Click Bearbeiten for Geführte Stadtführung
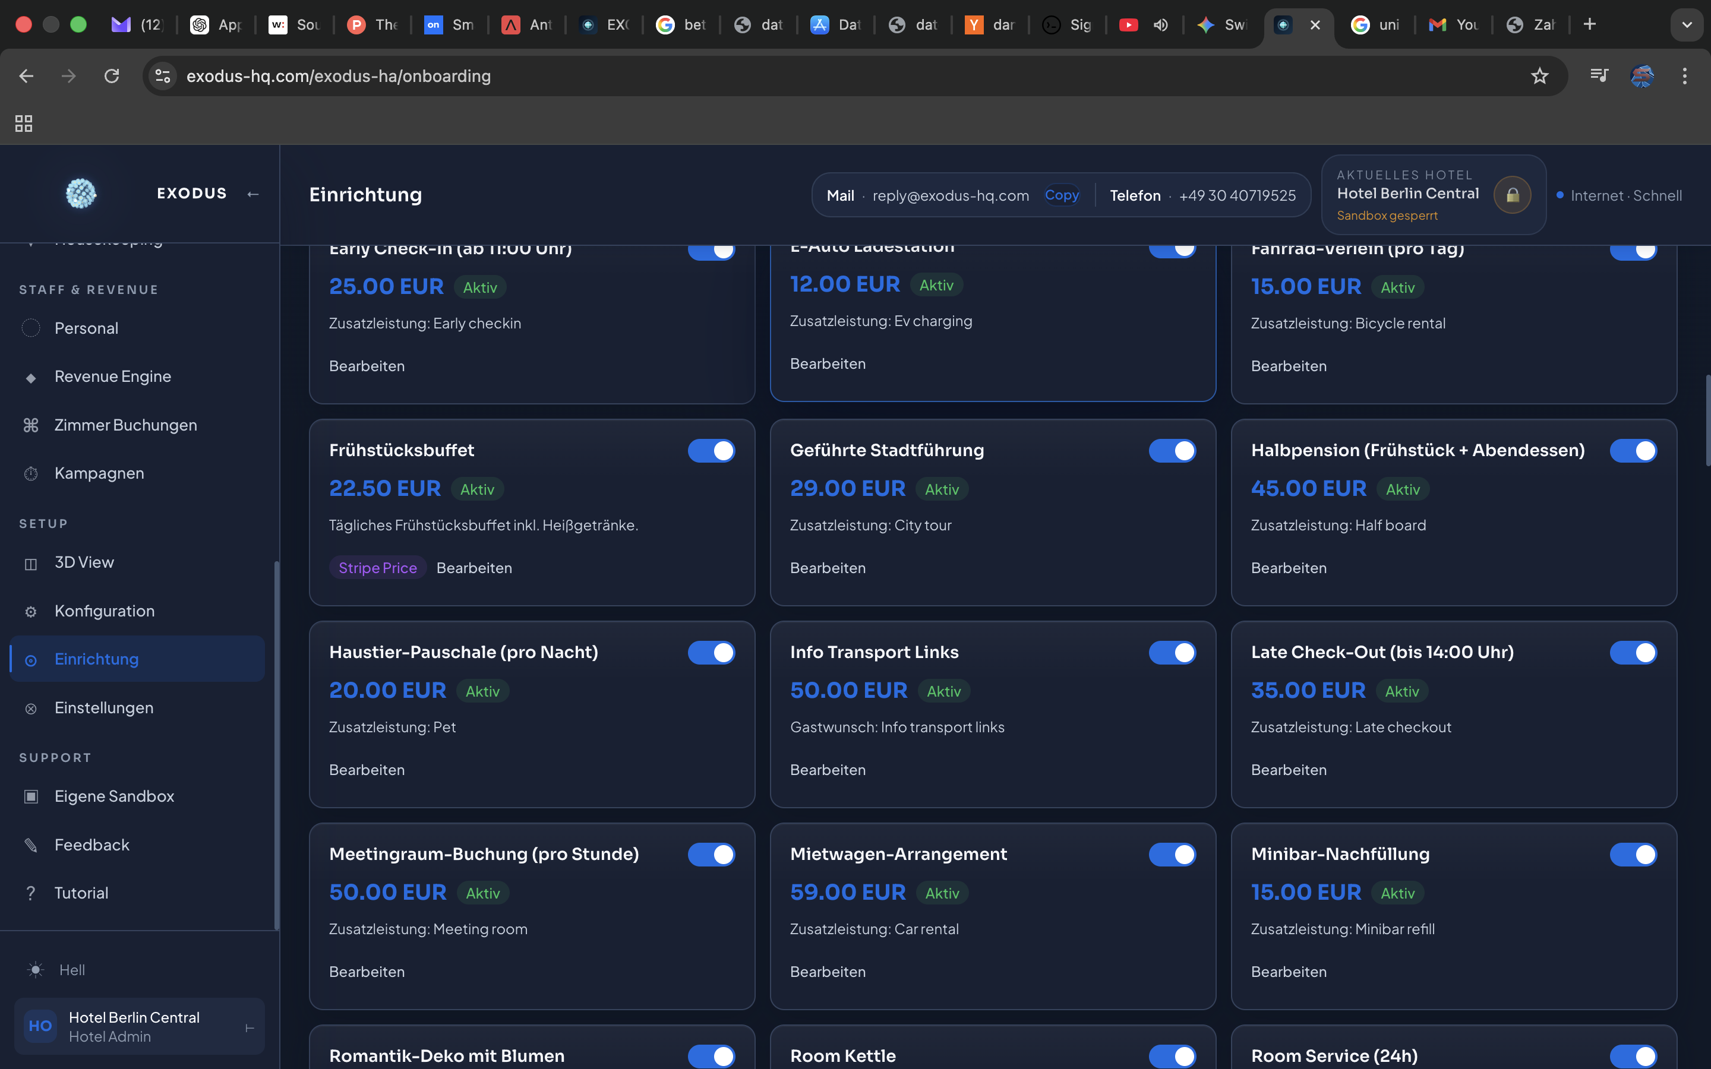The height and width of the screenshot is (1069, 1711). pos(828,568)
